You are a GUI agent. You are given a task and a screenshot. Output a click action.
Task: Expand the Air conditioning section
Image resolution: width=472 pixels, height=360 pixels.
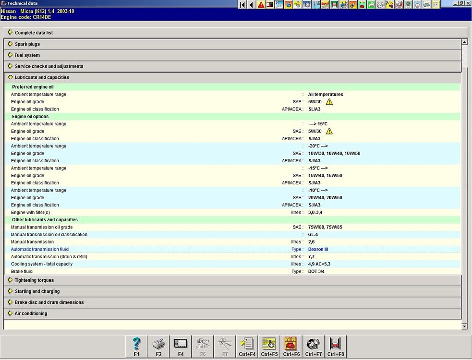coord(232,313)
